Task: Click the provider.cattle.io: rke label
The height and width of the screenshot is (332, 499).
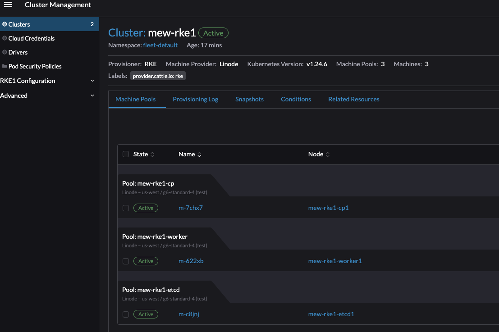Action: pyautogui.click(x=158, y=76)
